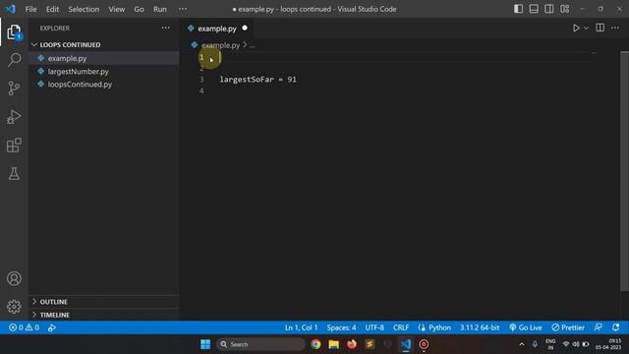Open the Extensions view
Screen dimensions: 629x354
[x=14, y=146]
